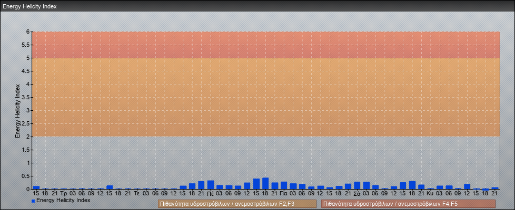Click the Energy Helicity Index panel title
The height and width of the screenshot is (210, 515).
click(30, 6)
